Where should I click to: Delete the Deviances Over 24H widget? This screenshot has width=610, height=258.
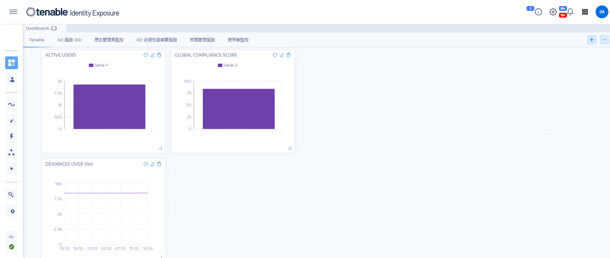pyautogui.click(x=159, y=164)
